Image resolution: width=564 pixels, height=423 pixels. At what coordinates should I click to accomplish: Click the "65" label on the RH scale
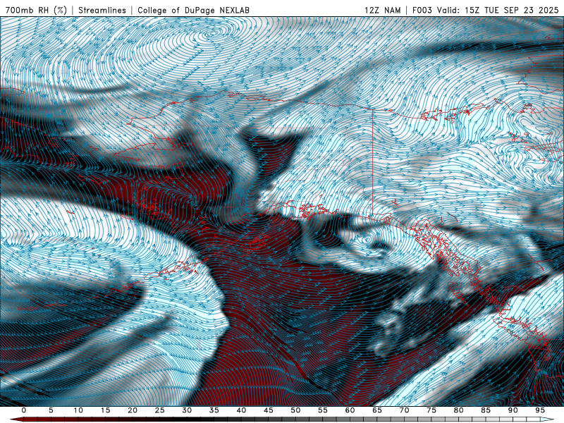pos(377,410)
